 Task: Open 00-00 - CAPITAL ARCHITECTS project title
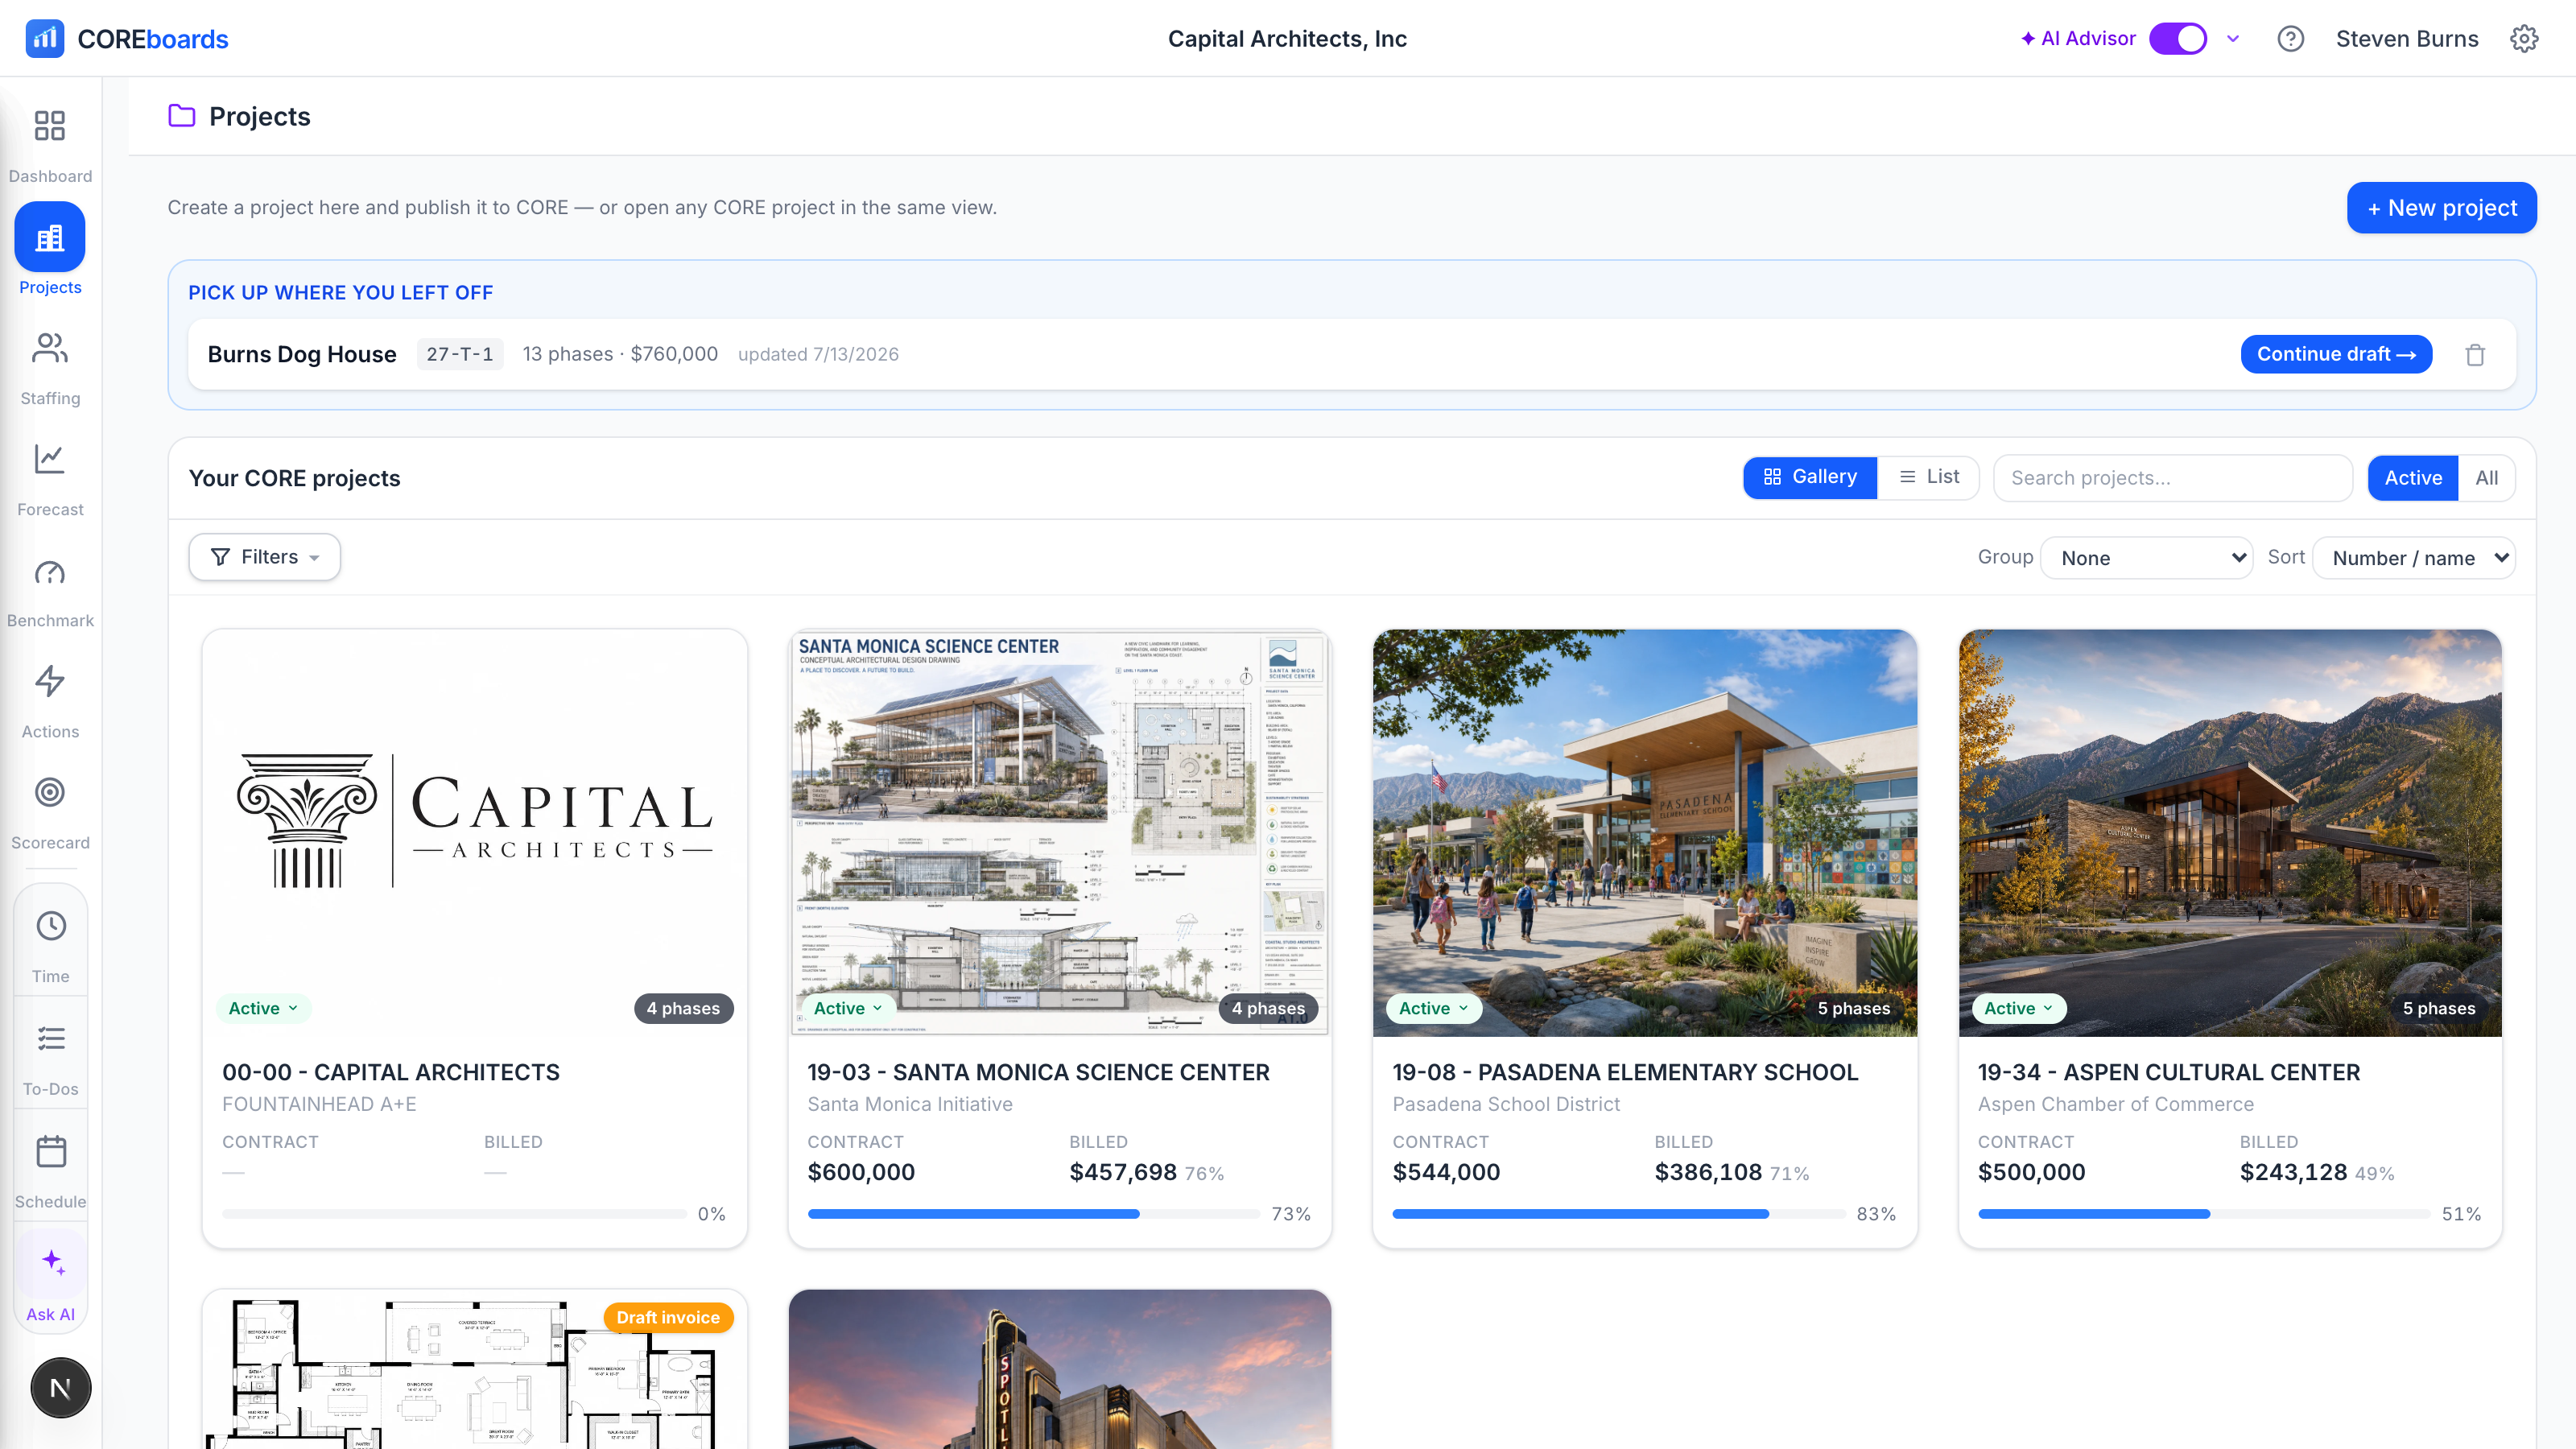point(391,1072)
